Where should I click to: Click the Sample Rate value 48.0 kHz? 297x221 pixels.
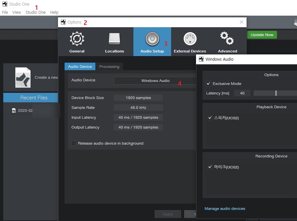coord(138,108)
